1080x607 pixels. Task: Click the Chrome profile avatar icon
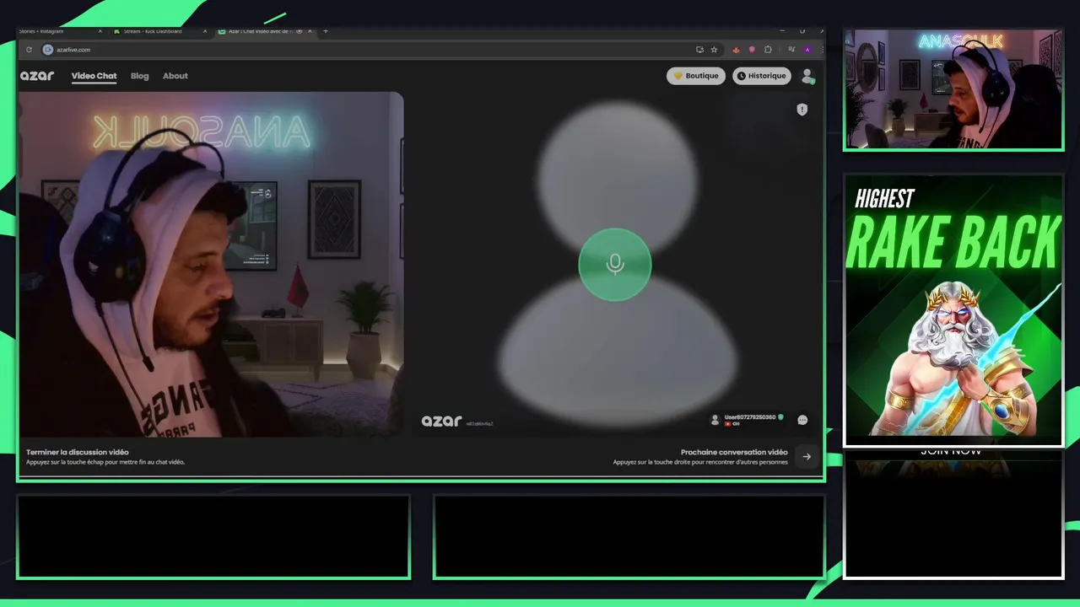pos(807,50)
